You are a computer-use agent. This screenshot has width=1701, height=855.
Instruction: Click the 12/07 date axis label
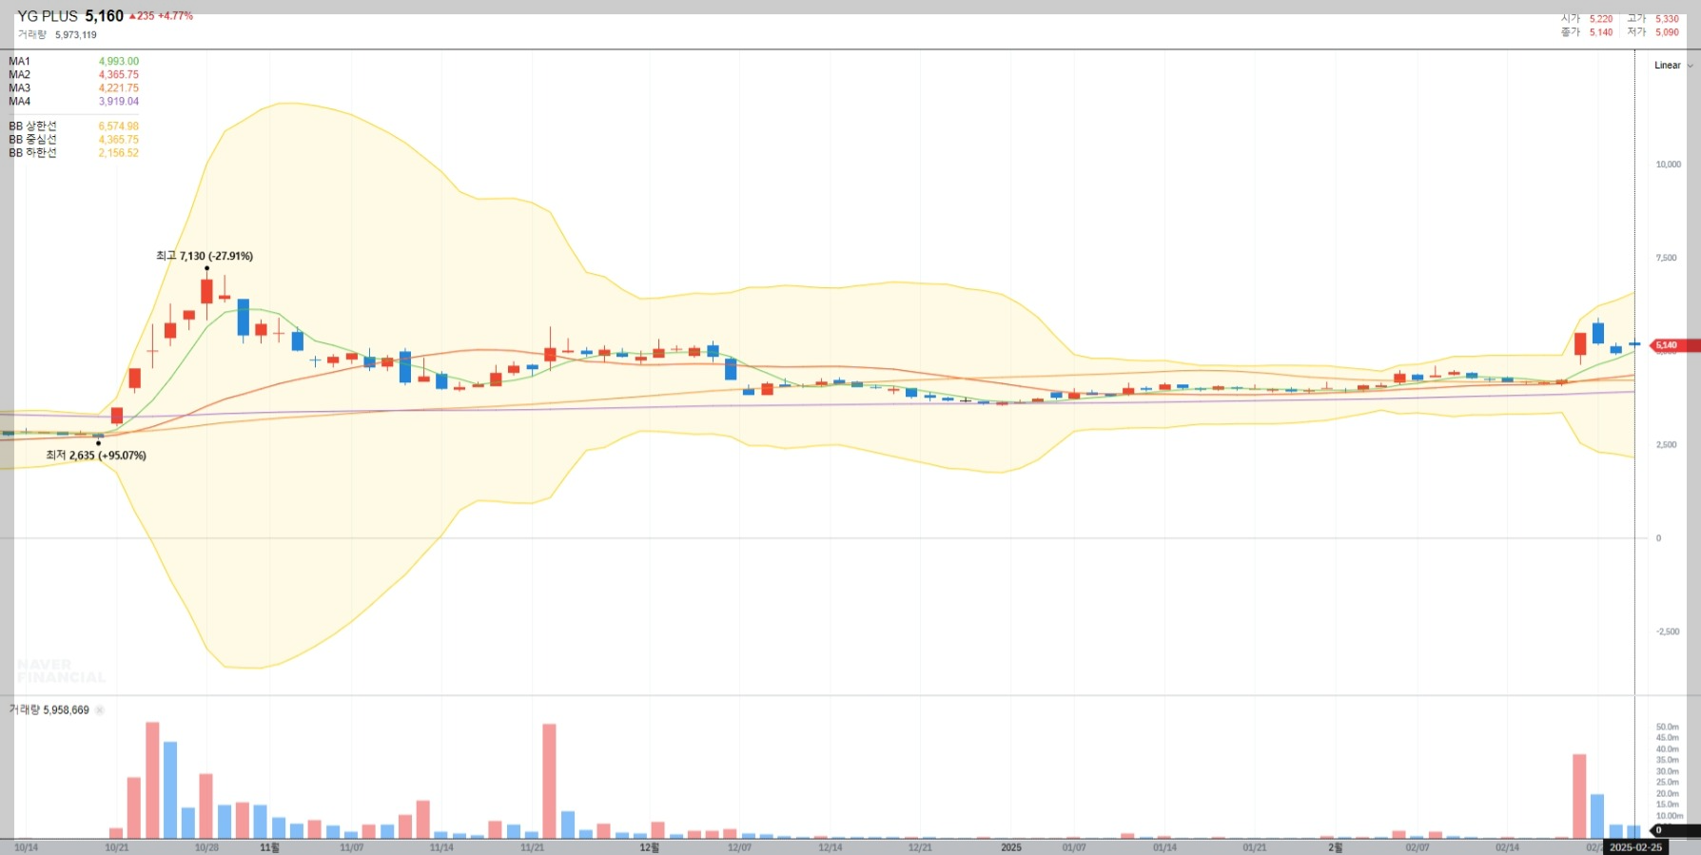tap(739, 847)
